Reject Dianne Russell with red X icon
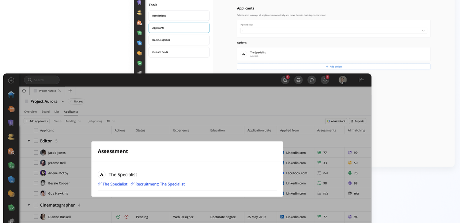 click(127, 217)
